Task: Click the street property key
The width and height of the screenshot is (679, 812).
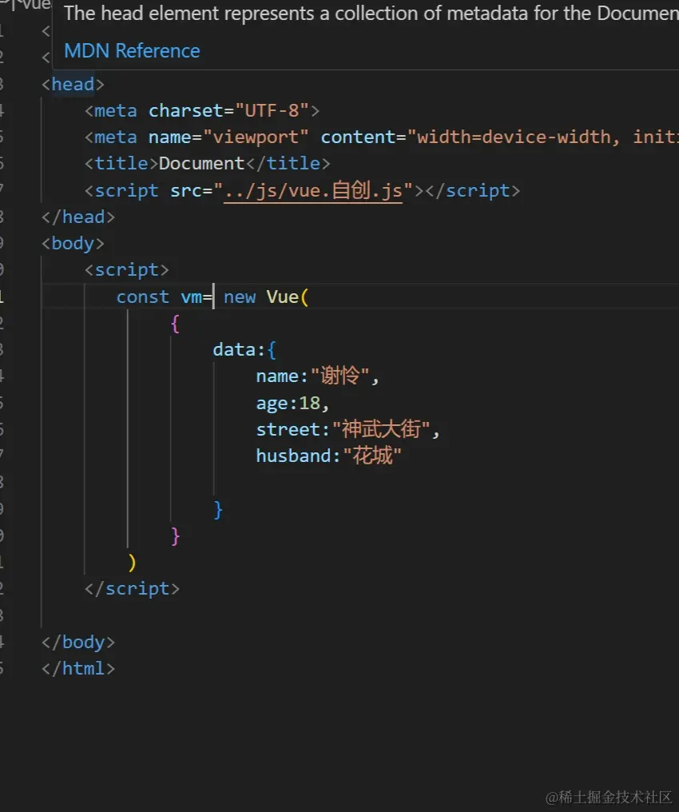Action: 288,429
